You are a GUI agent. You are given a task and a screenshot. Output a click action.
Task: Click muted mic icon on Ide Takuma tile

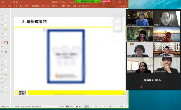click(x=128, y=25)
